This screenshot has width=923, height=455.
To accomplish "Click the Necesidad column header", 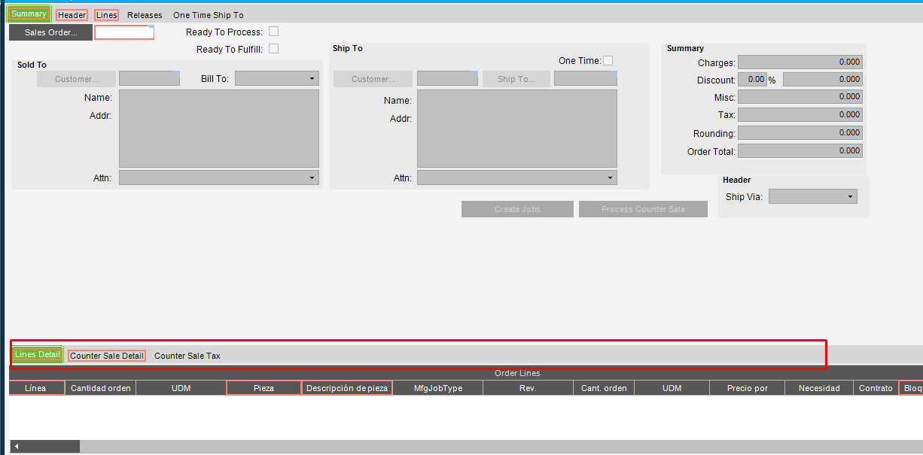I will 819,388.
